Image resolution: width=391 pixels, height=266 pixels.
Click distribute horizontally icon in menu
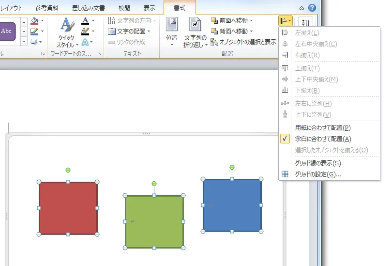(x=285, y=103)
